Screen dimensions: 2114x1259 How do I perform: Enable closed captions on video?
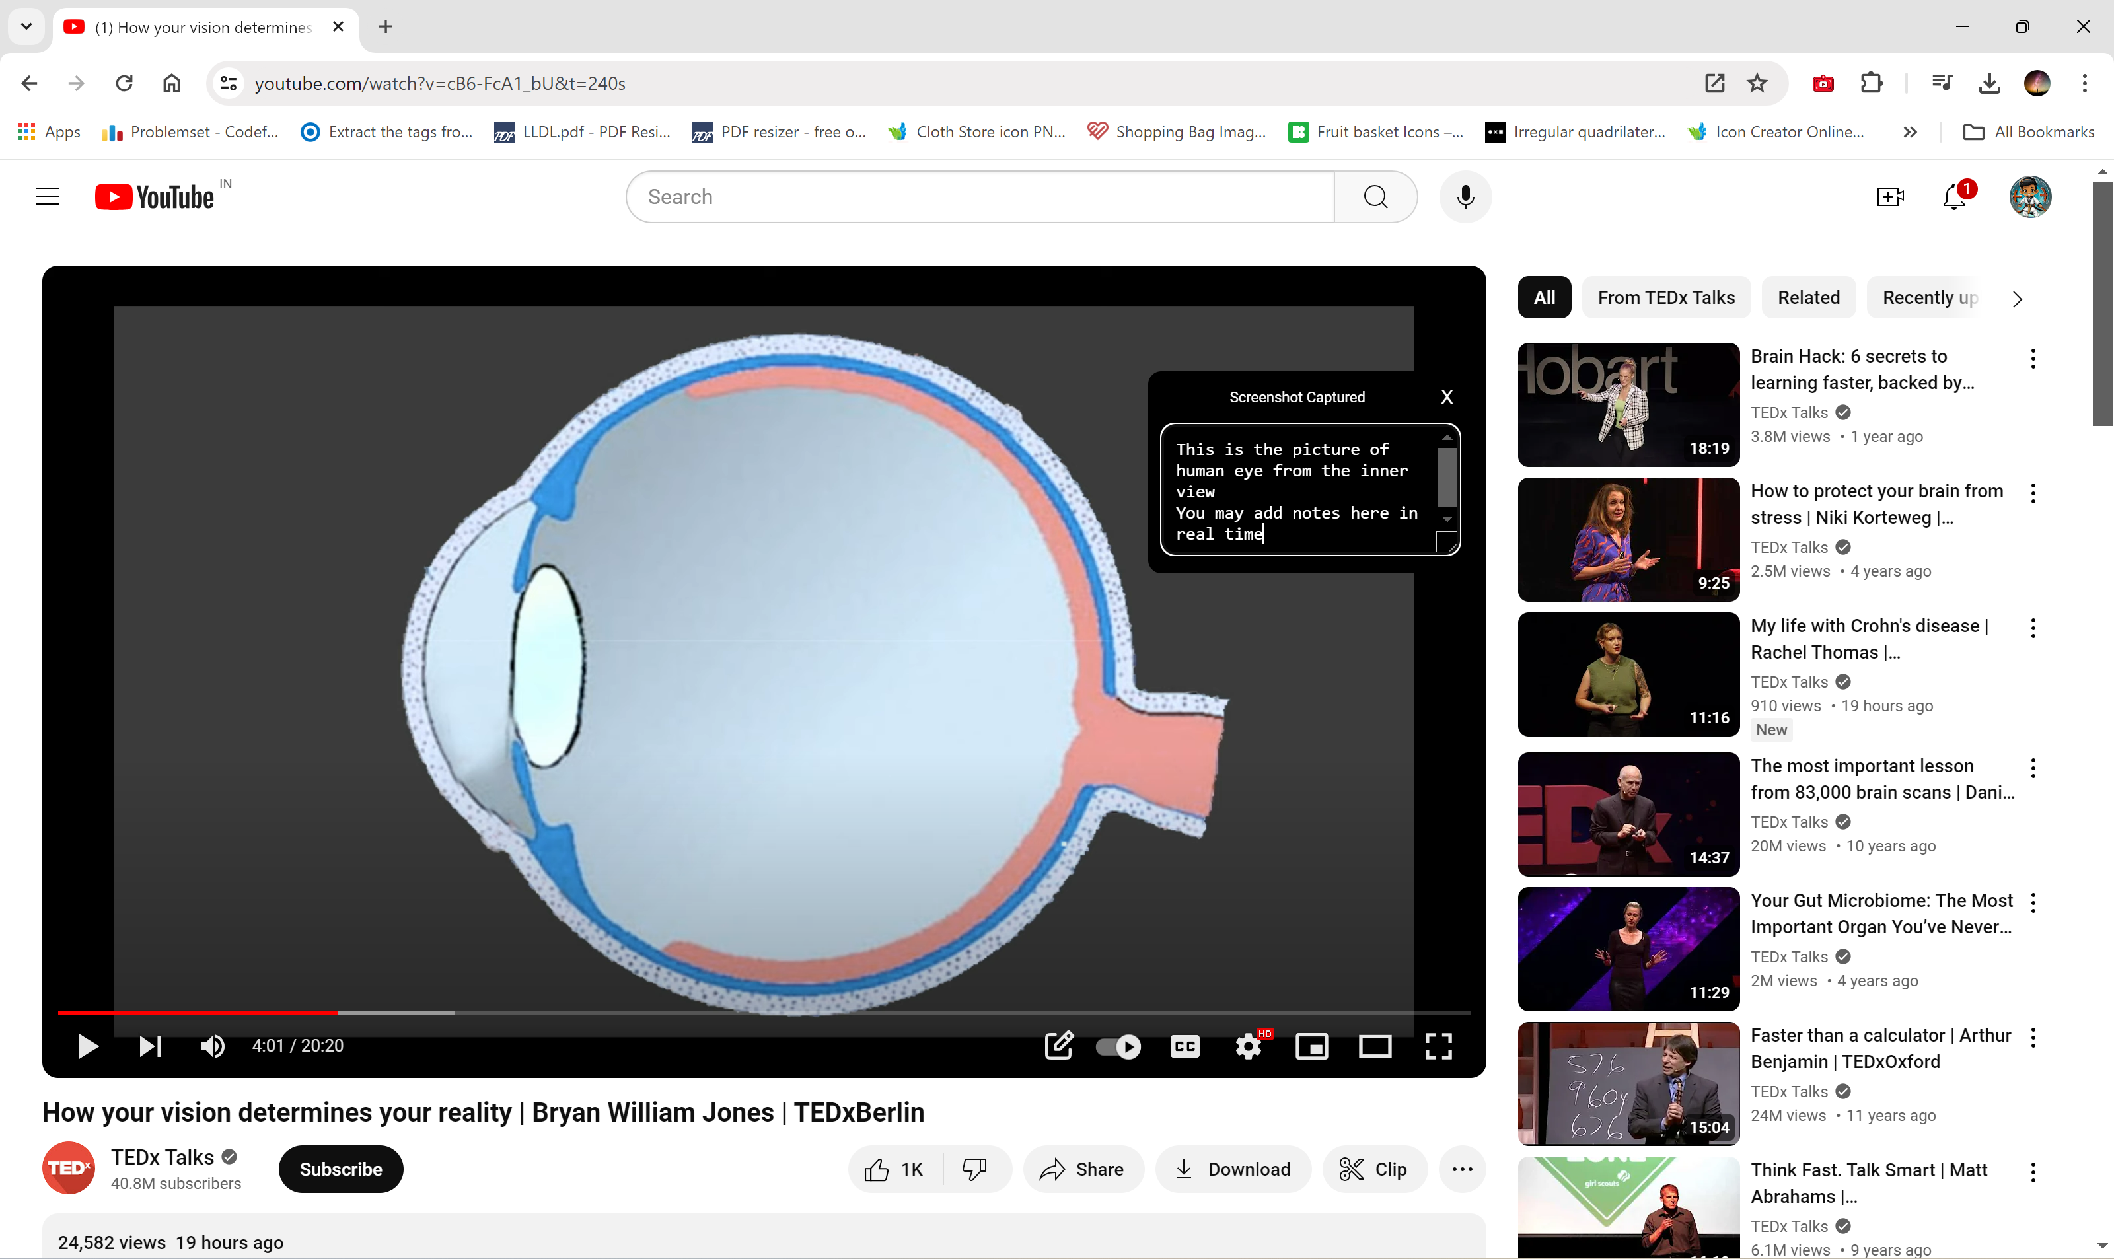(1184, 1045)
